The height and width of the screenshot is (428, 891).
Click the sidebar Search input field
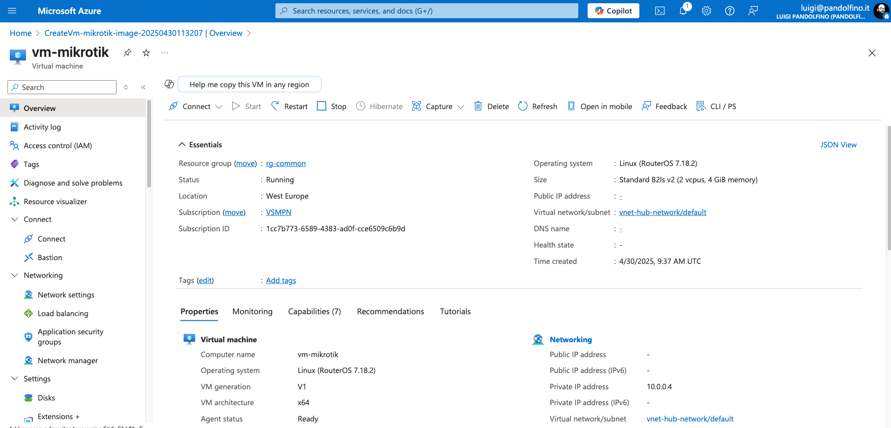click(65, 87)
